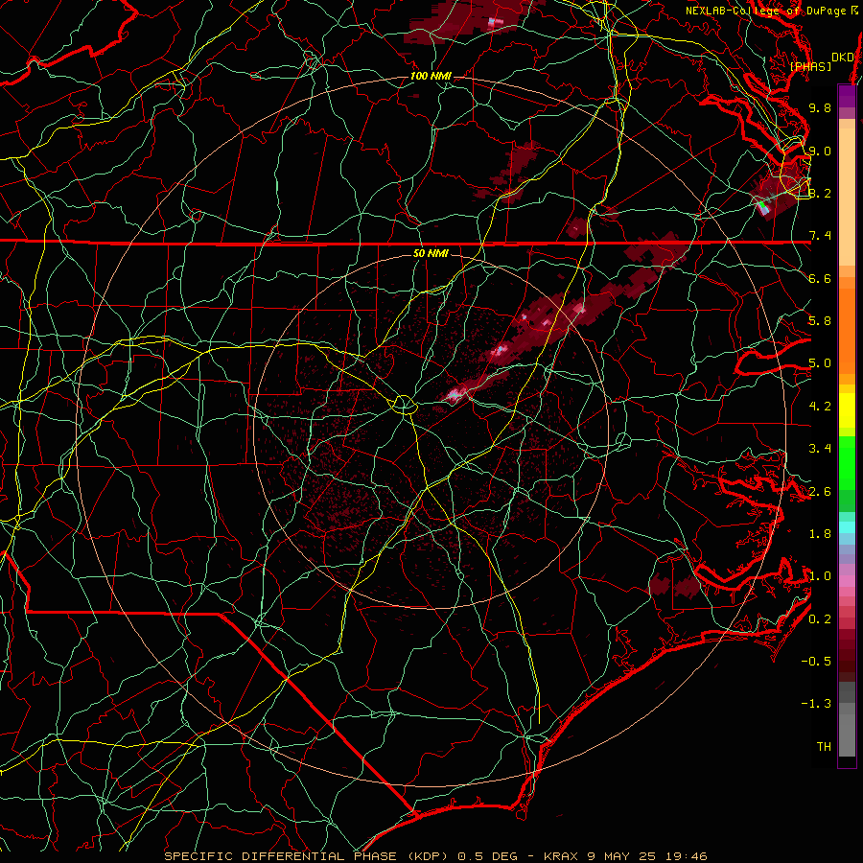
Task: Click the 9.0 value on color scale
Action: tap(820, 151)
